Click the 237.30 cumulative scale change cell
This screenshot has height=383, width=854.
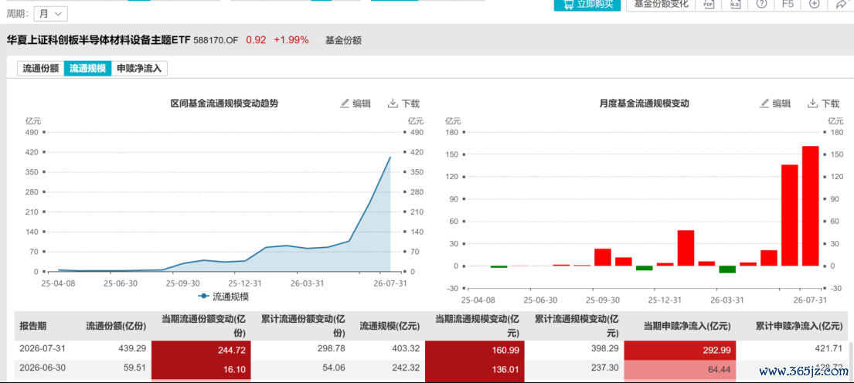[604, 368]
